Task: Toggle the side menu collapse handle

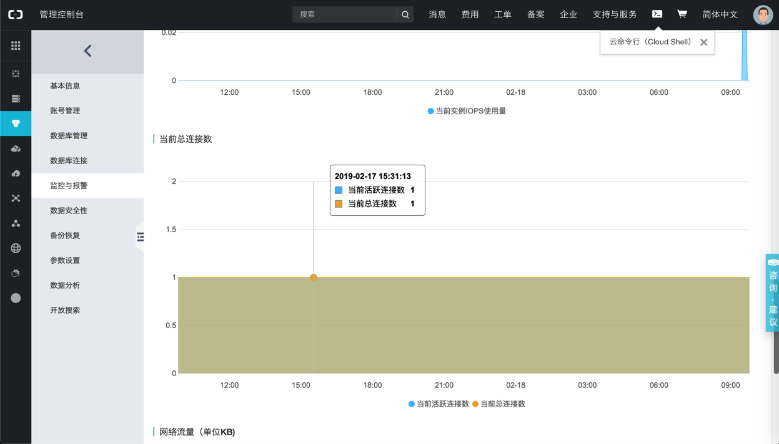Action: (x=140, y=237)
